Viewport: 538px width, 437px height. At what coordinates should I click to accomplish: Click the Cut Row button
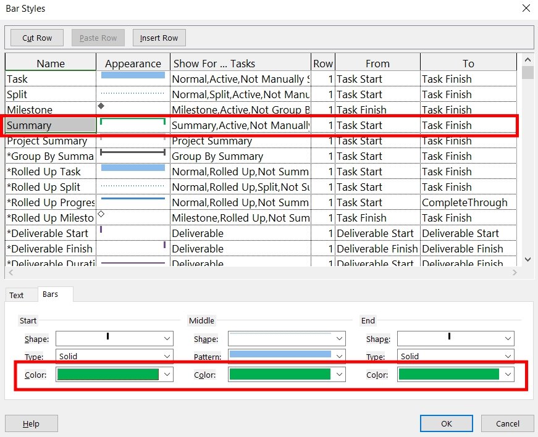(x=37, y=38)
